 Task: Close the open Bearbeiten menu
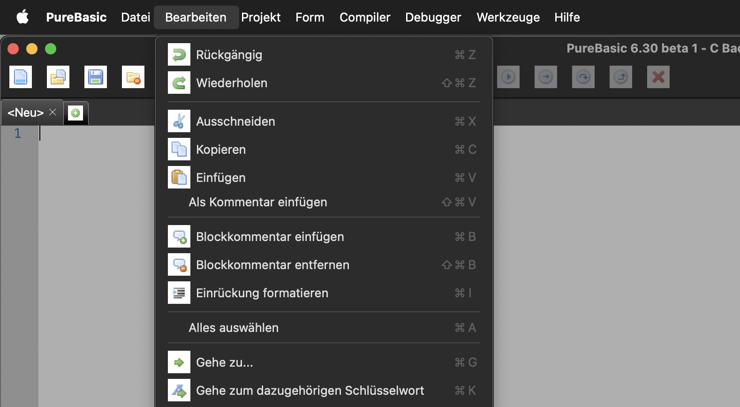[x=196, y=17]
